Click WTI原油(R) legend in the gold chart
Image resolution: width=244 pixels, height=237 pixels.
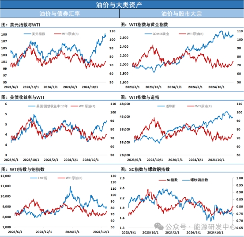[191, 34]
